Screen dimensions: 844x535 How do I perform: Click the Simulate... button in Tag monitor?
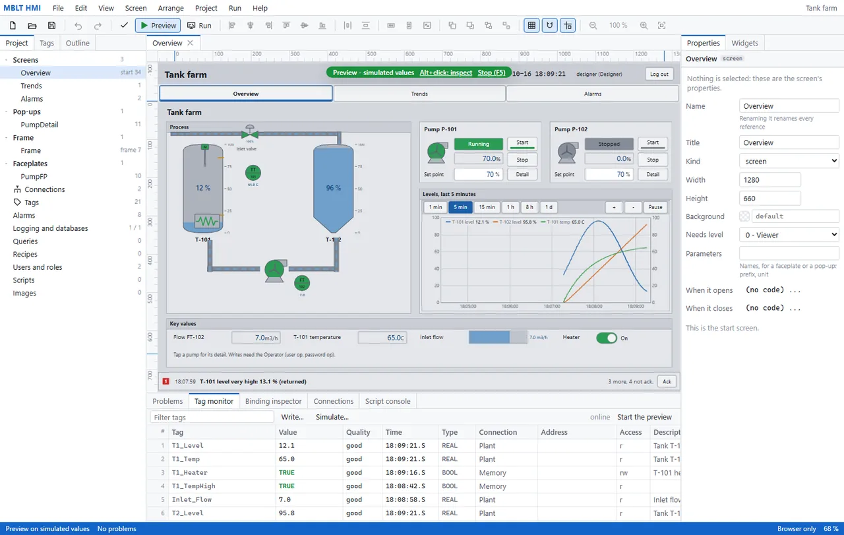click(x=332, y=417)
